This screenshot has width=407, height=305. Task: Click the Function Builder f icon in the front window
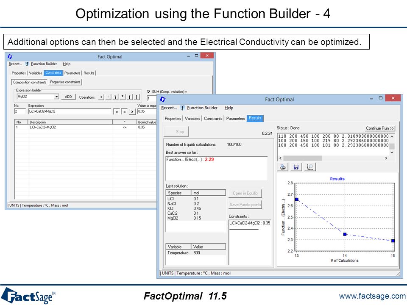pos(182,108)
